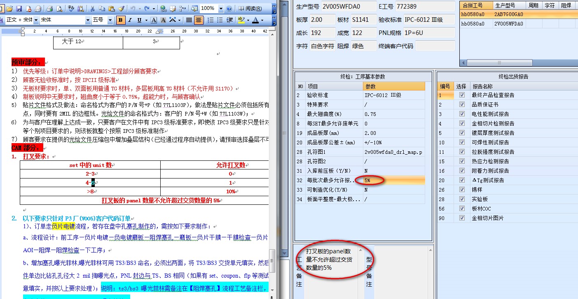Toggle 锡样 checkbox in report list

coord(461,190)
